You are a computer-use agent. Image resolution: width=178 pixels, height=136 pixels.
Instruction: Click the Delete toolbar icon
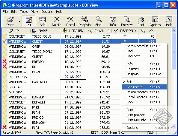[x=57, y=21]
